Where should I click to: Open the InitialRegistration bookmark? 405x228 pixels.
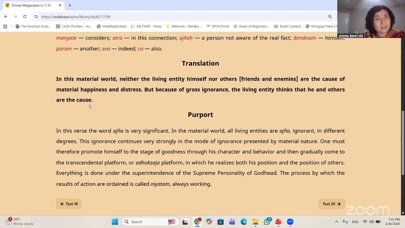(x=112, y=26)
